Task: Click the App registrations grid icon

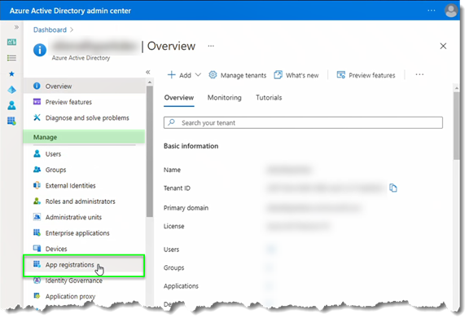Action: (x=37, y=264)
